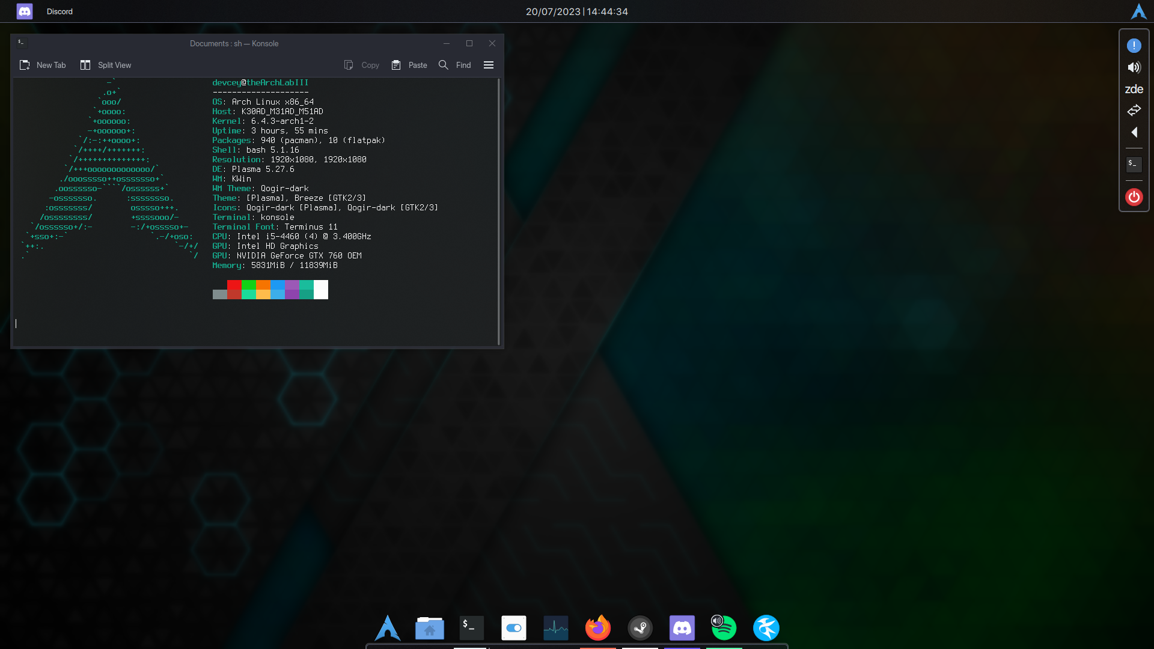Open the notifications alert icon
Image resolution: width=1154 pixels, height=649 pixels.
click(x=1134, y=46)
